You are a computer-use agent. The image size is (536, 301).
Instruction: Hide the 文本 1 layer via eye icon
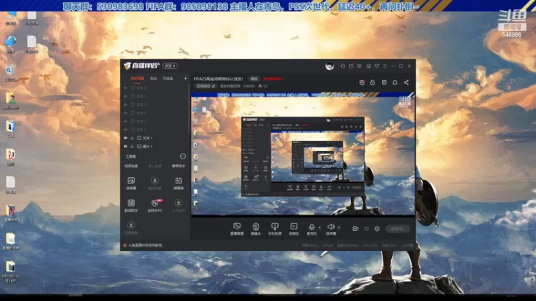[125, 138]
